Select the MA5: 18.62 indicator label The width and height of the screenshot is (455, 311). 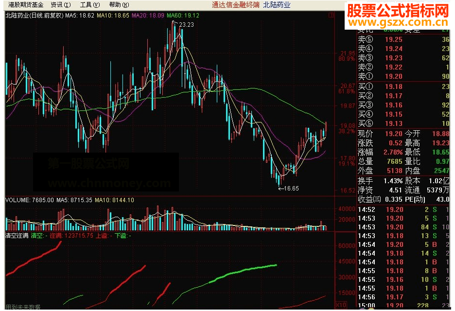(x=80, y=16)
